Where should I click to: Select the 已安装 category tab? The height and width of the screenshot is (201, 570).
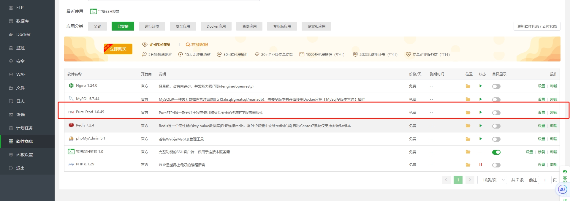[x=123, y=26]
